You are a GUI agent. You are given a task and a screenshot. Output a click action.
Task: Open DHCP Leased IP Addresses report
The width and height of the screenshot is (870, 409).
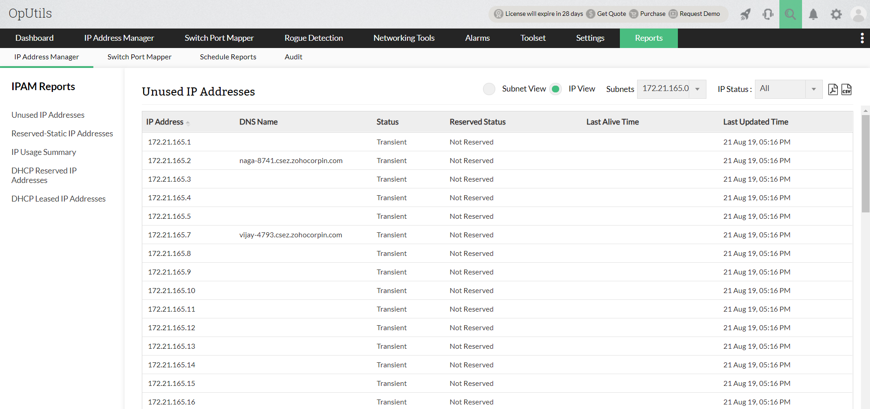tap(58, 199)
